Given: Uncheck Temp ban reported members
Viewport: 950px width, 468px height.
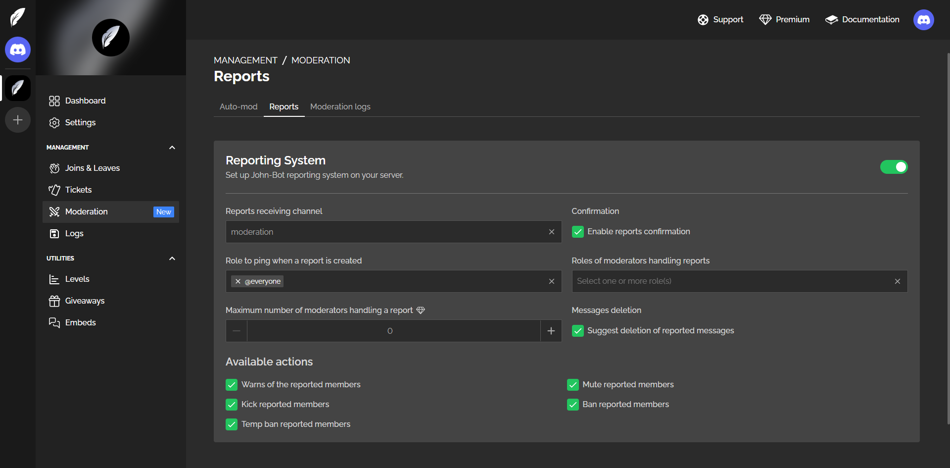Looking at the screenshot, I should coord(232,424).
